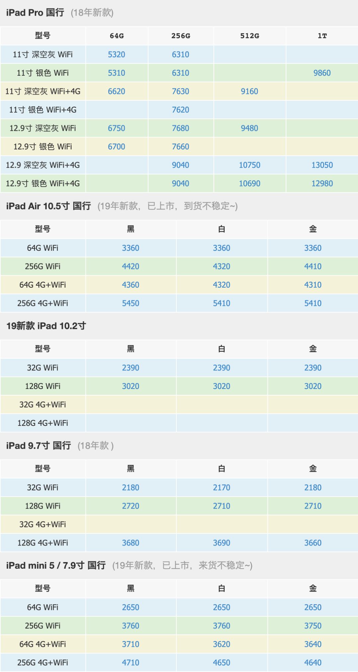The image size is (358, 672).
Task: Click price 9480 in the 512G column
Action: 250,128
